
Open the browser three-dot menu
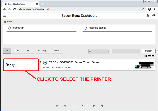(155, 9)
